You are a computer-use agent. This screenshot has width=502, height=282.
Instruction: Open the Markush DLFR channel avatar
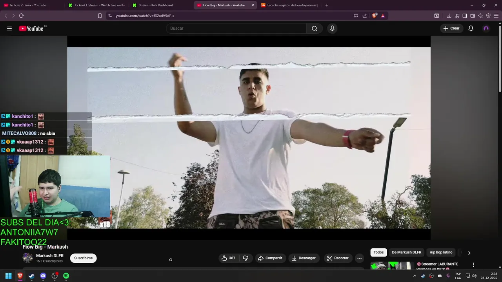coord(27,258)
